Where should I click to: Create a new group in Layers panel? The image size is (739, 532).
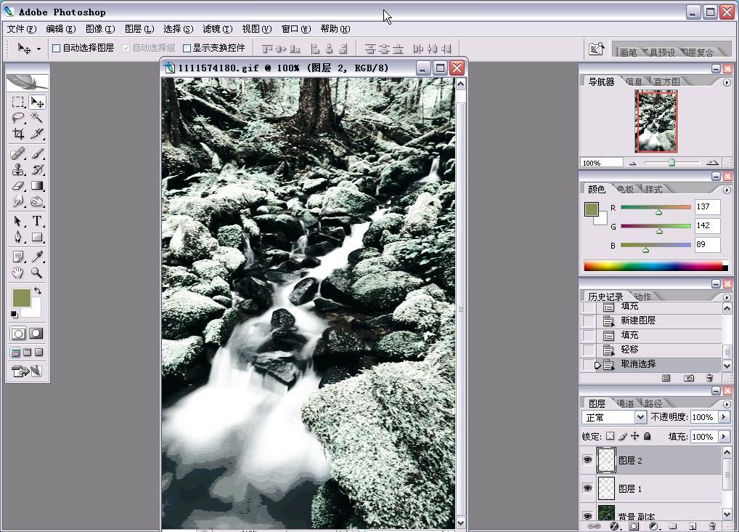pyautogui.click(x=672, y=526)
